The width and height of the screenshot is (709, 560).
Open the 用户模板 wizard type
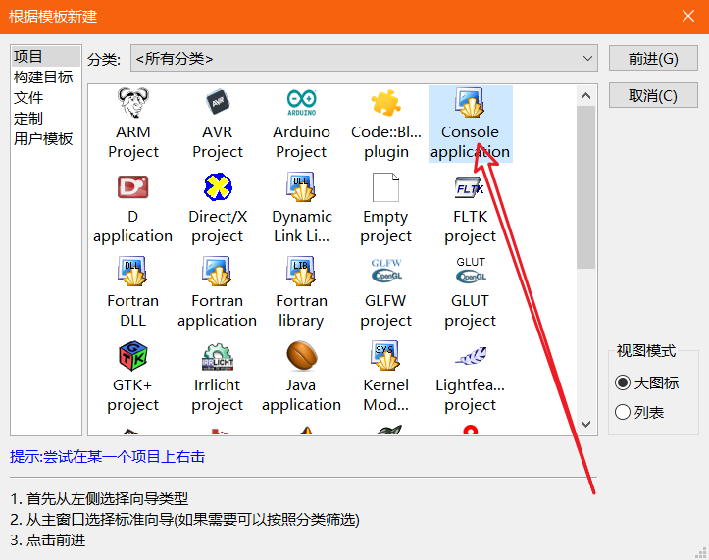click(x=46, y=139)
